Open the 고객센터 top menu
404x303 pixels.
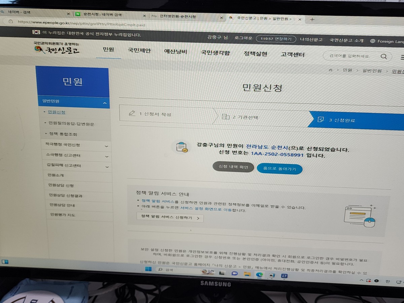293,55
